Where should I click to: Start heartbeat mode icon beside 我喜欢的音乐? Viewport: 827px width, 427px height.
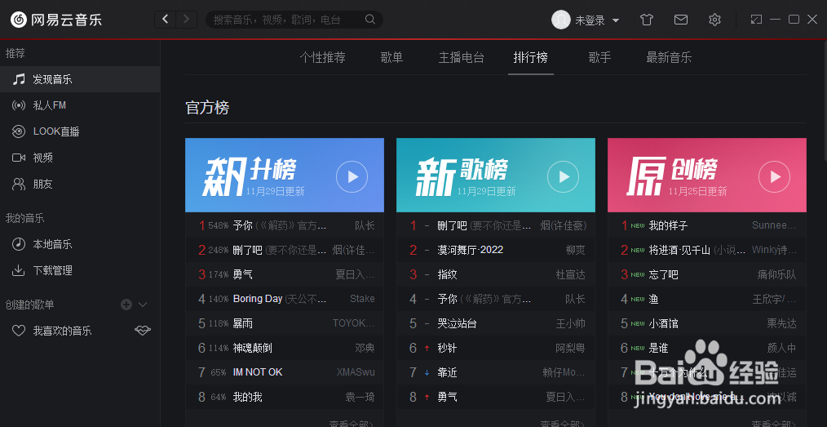click(143, 331)
